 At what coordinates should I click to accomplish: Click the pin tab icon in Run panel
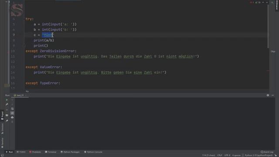click(x=7, y=121)
